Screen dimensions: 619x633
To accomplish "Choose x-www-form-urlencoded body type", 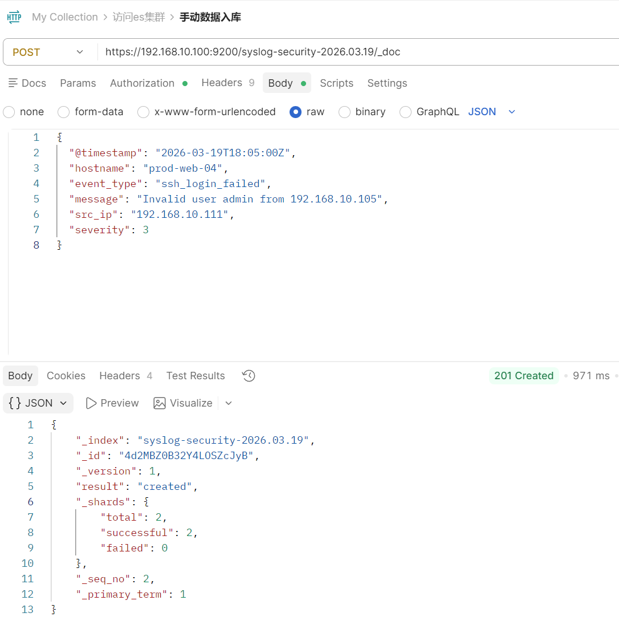I will pyautogui.click(x=144, y=112).
